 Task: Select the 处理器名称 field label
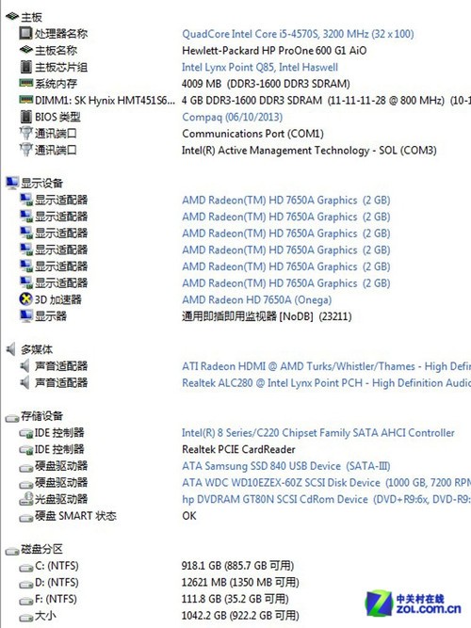tap(61, 34)
